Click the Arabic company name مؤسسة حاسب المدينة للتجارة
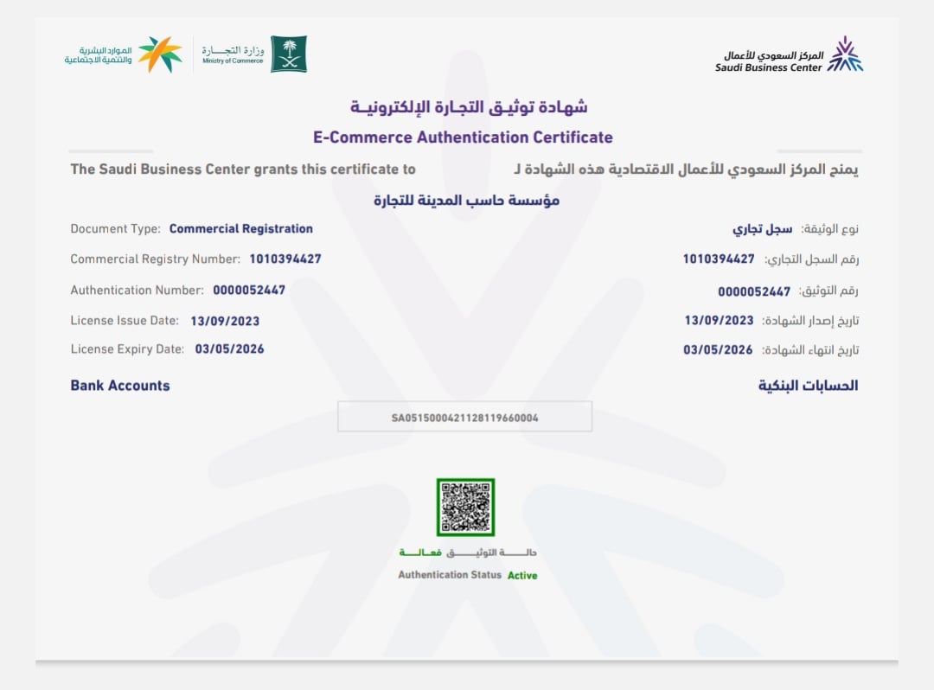This screenshot has width=934, height=690. point(467,200)
